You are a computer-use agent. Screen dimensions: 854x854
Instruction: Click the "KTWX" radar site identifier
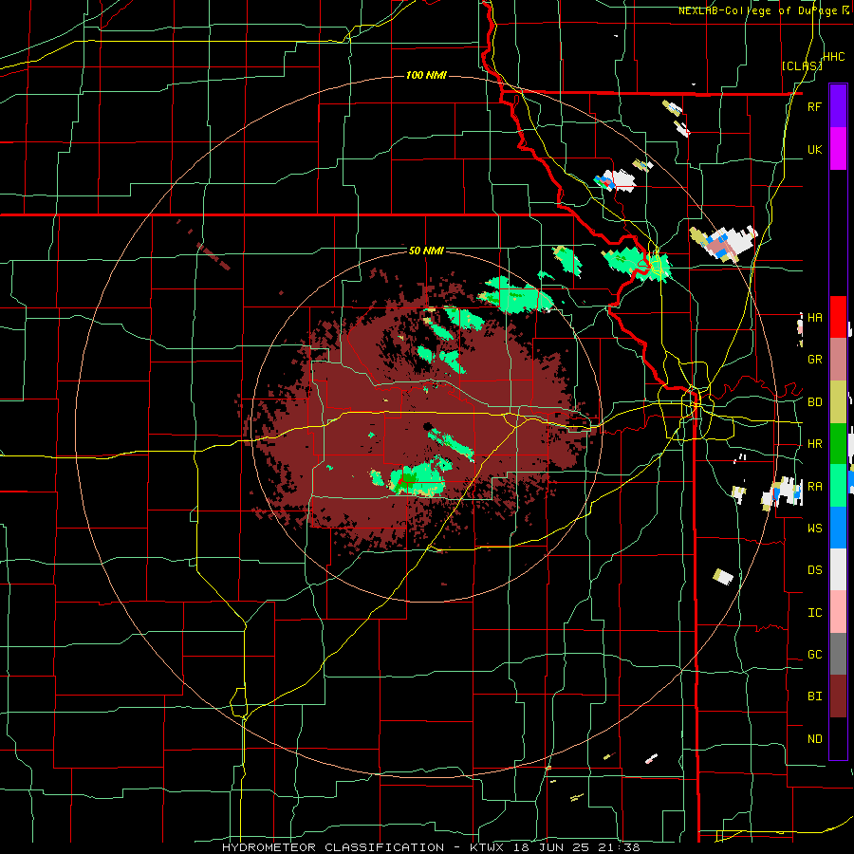pyautogui.click(x=486, y=847)
